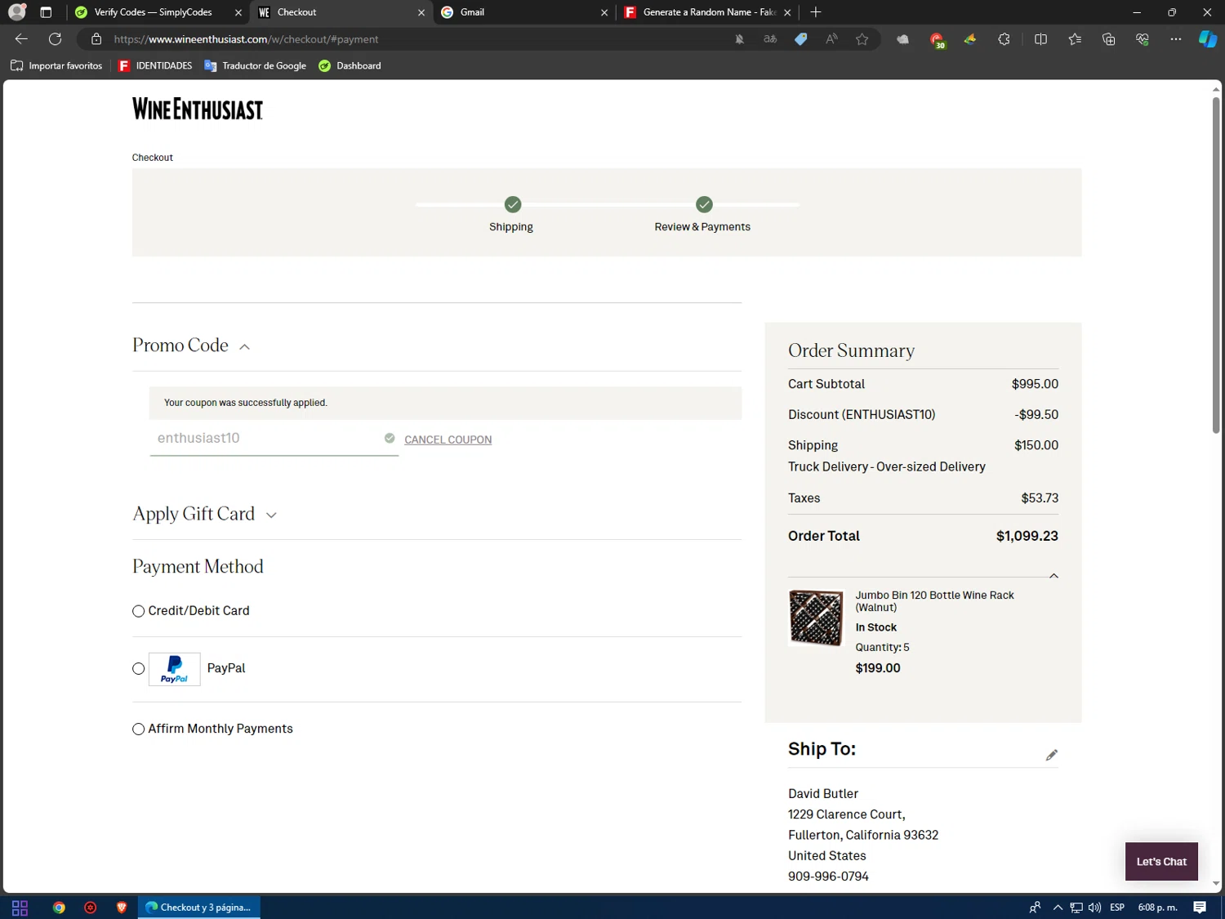The width and height of the screenshot is (1225, 919).
Task: Open Chrome from the taskbar
Action: 59,908
